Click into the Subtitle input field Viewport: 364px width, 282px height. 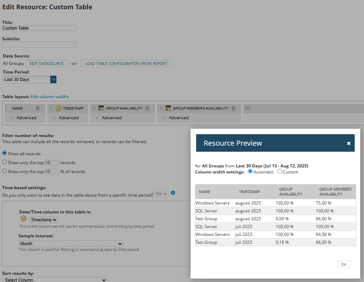(x=39, y=45)
